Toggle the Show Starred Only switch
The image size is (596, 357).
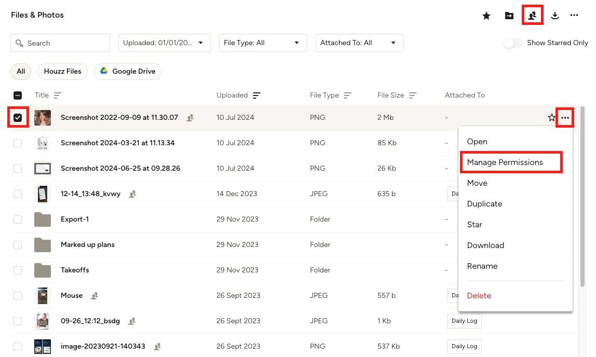tap(513, 43)
